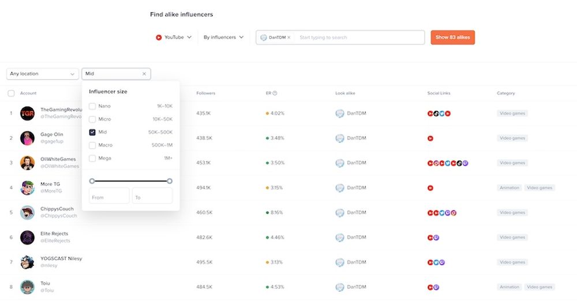The width and height of the screenshot is (577, 301).
Task: Show 83 alikes results
Action: click(x=452, y=37)
